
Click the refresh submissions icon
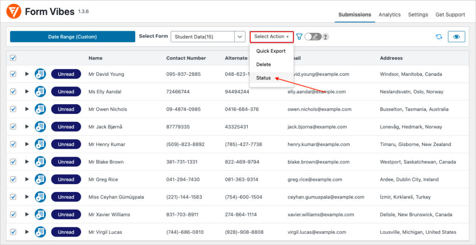coord(439,37)
